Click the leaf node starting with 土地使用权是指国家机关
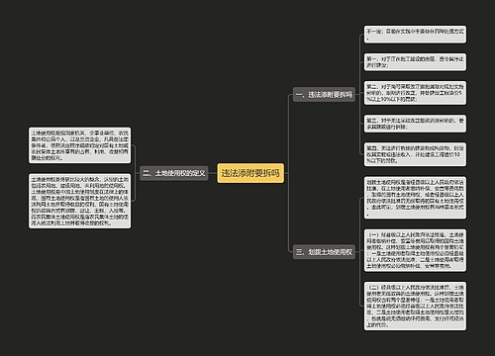Image resolution: width=495 pixels, height=356 pixels. tap(79, 145)
